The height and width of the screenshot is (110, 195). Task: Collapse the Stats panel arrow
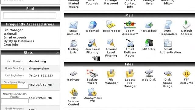(58, 53)
